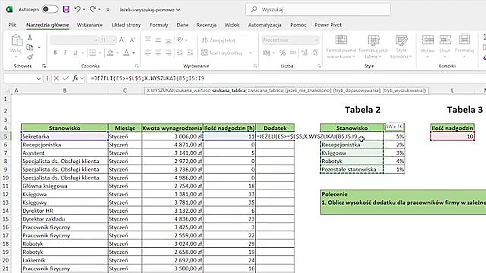Screen dimensions: 486x273
Task: Expand the fill color dropdown arrow
Action: pyautogui.click(x=117, y=53)
